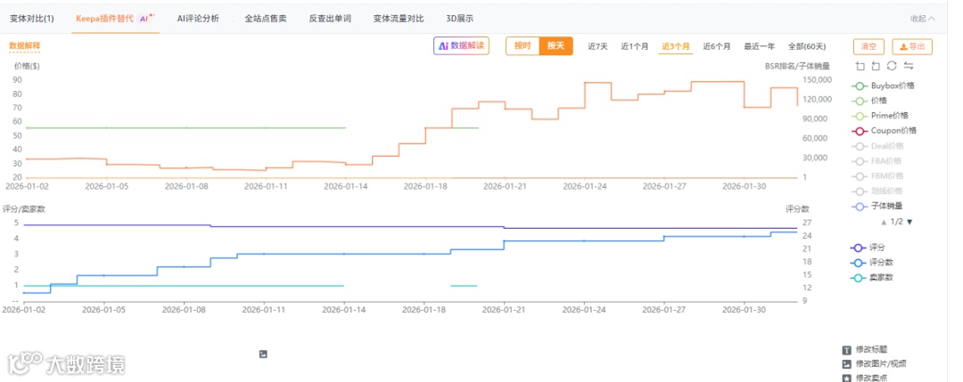Enable FBA价格 series in legend
Image resolution: width=963 pixels, height=382 pixels.
877,161
